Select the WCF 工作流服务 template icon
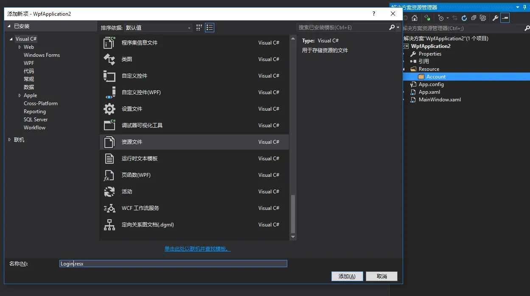Viewport: 530px width, 296px height. coord(109,208)
